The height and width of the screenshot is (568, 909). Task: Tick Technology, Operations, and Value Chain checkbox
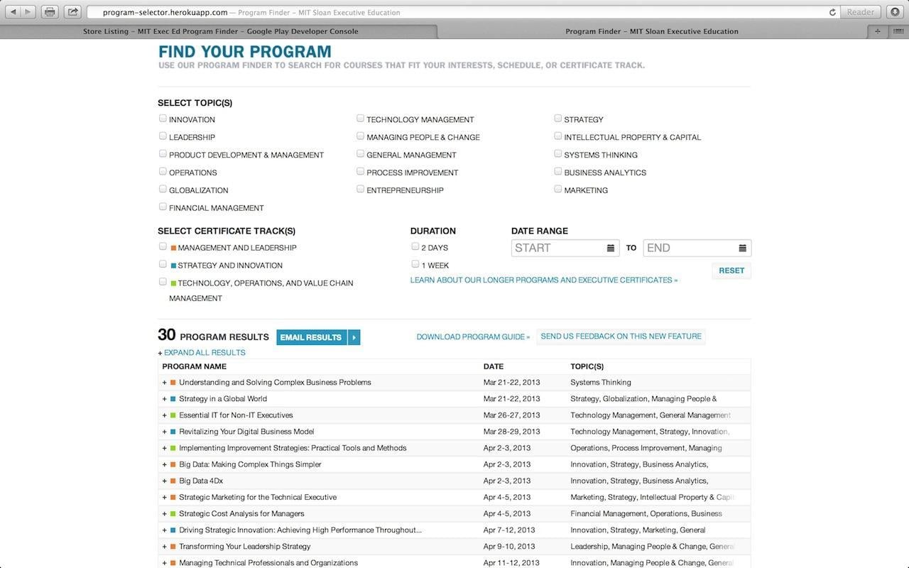(x=163, y=283)
